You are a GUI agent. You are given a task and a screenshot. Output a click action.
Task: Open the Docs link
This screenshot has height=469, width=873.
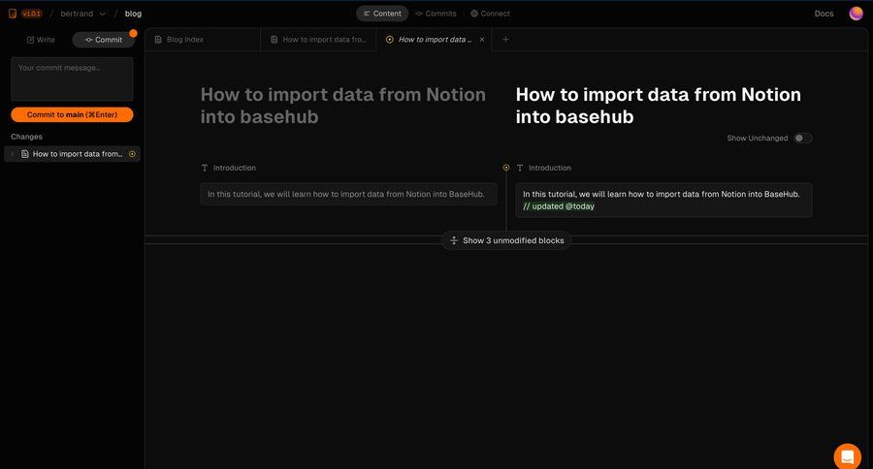(x=824, y=14)
